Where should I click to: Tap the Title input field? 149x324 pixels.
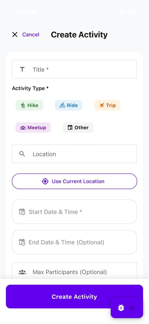coord(74,69)
